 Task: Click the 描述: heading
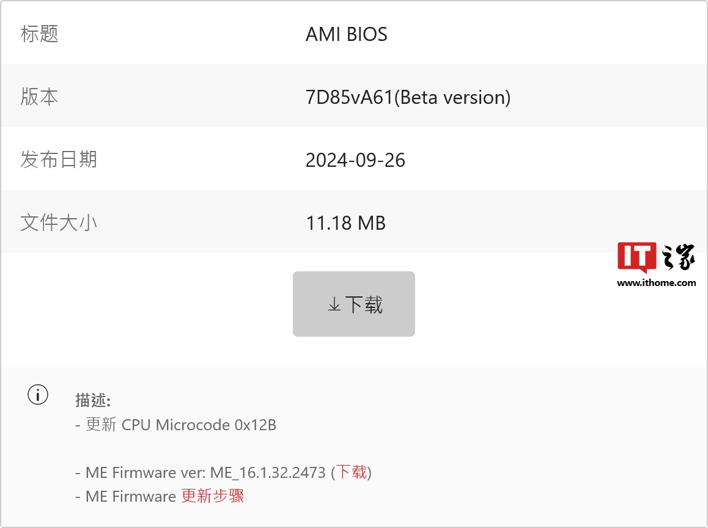click(93, 400)
